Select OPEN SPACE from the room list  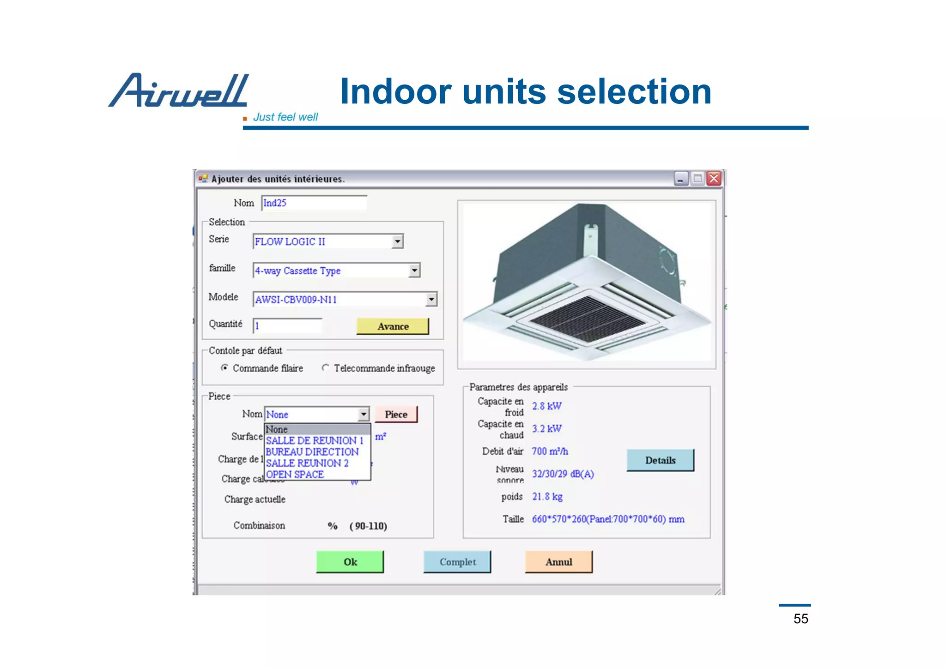[x=317, y=475]
